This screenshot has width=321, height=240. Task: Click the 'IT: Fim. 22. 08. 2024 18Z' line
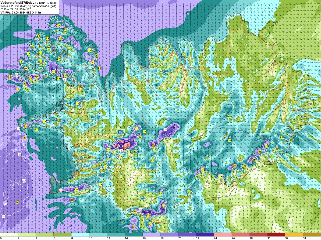coord(16,9)
